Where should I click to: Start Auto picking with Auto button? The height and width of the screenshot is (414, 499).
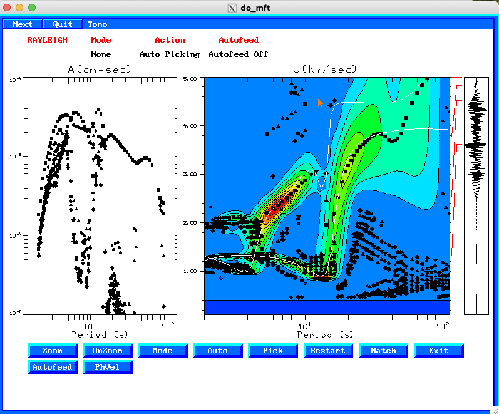click(218, 350)
